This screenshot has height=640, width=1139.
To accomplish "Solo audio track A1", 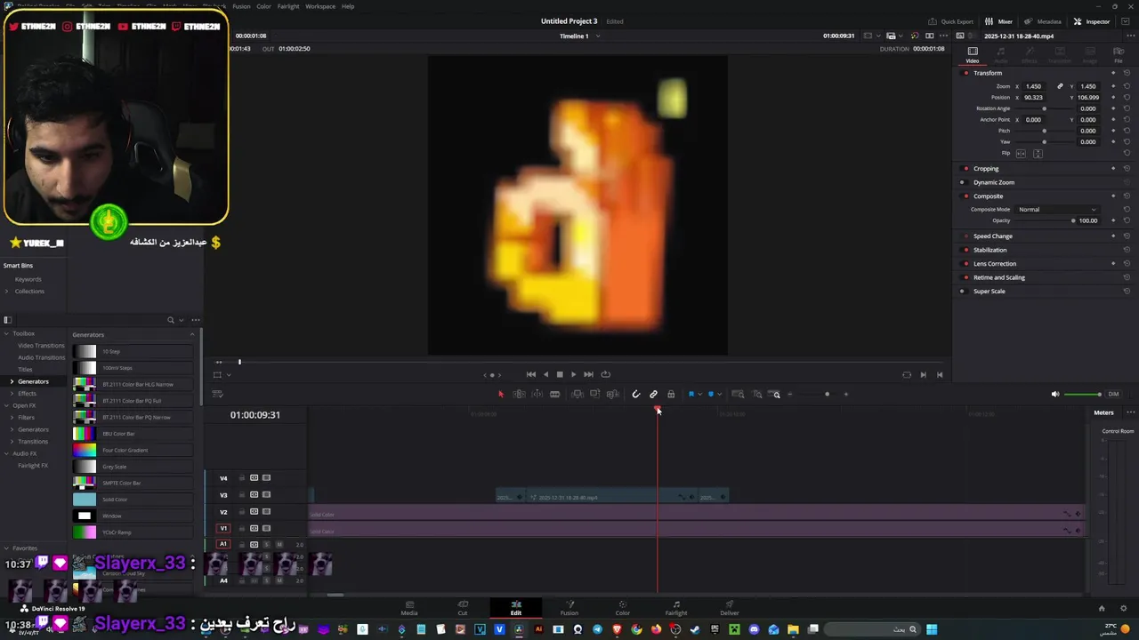I will 266,544.
